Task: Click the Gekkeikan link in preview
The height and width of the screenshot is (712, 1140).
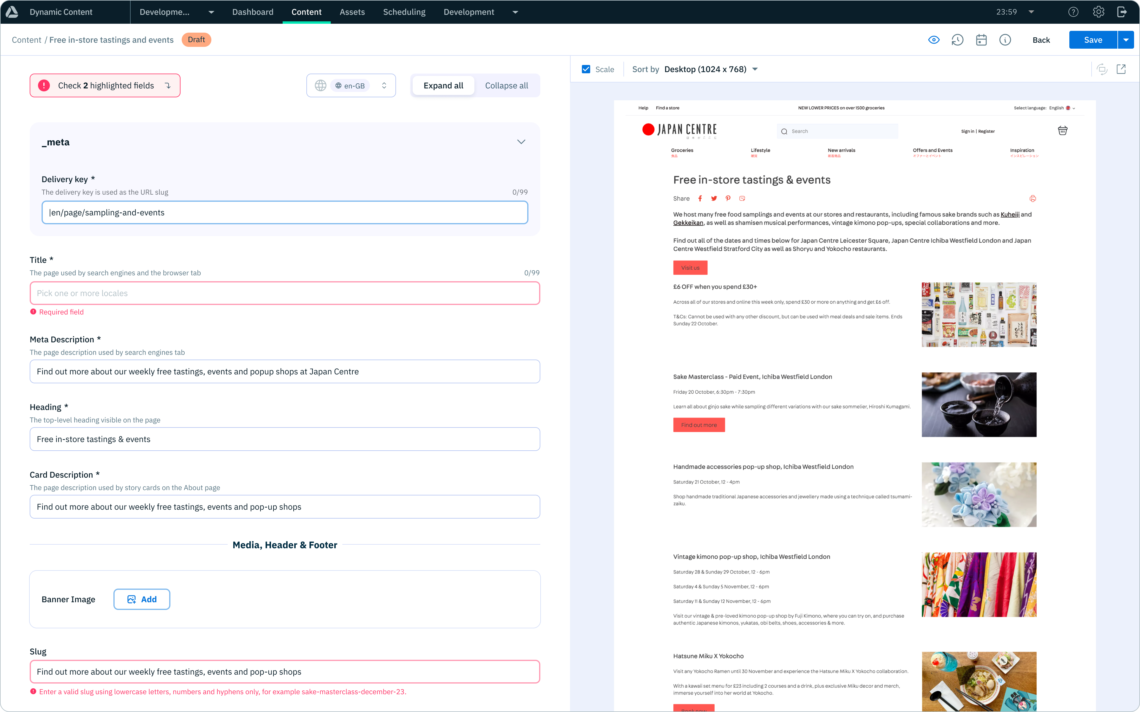Action: [x=688, y=223]
